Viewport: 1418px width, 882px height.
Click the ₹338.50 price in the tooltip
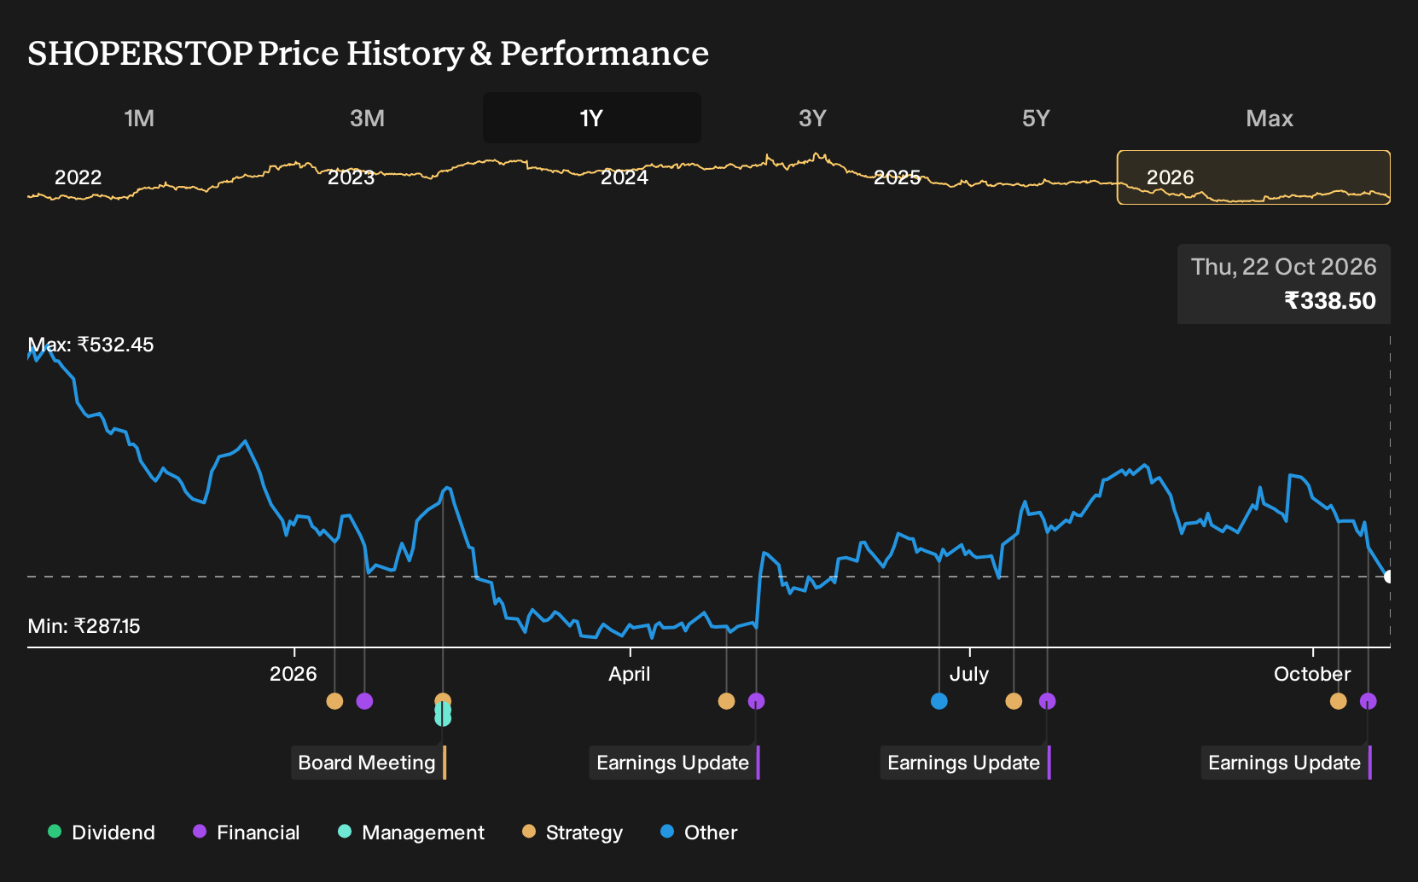[1330, 301]
